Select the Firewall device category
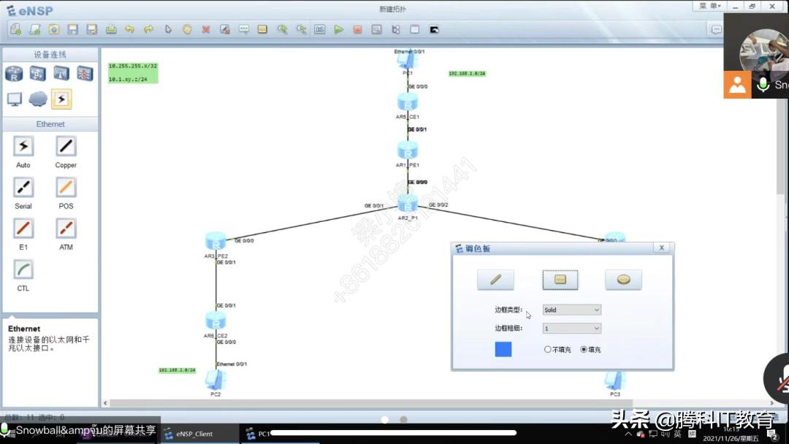This screenshot has width=789, height=444. 85,74
